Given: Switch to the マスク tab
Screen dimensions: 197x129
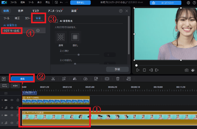Looking at the screenshot, I should [36, 11].
